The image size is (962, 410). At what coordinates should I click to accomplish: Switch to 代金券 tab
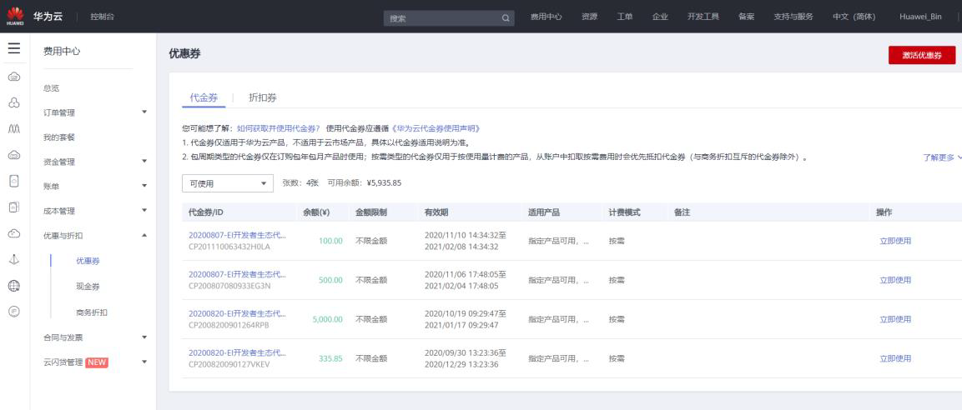coord(204,97)
